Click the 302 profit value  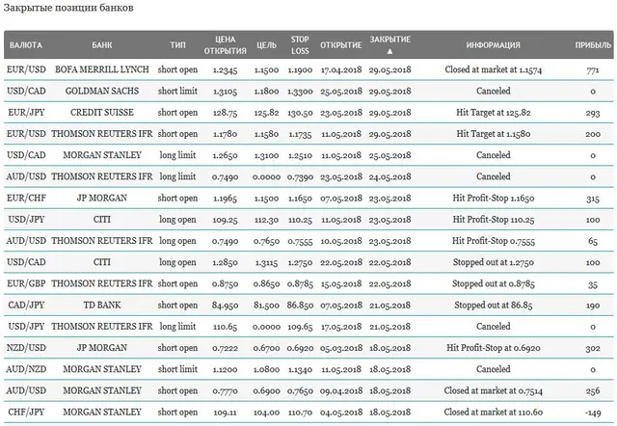(593, 348)
